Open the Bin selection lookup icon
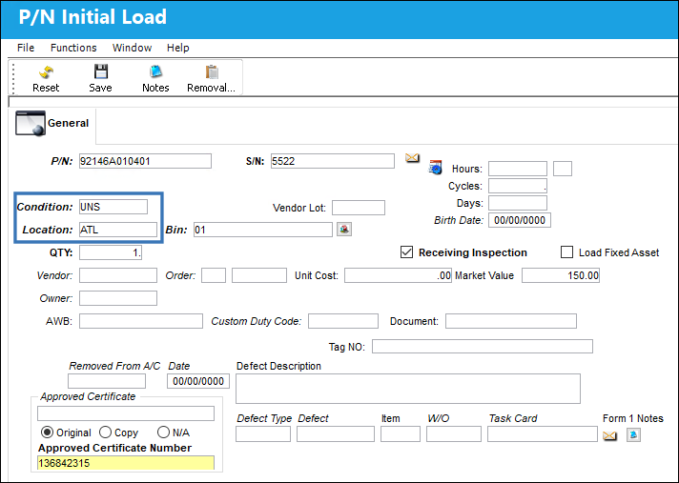Viewport: 679px width, 483px height. tap(344, 230)
